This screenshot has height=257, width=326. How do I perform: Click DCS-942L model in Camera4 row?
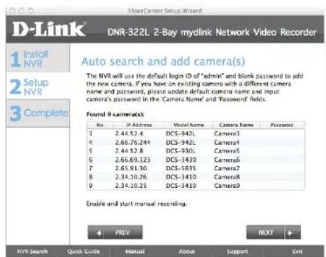(181, 143)
